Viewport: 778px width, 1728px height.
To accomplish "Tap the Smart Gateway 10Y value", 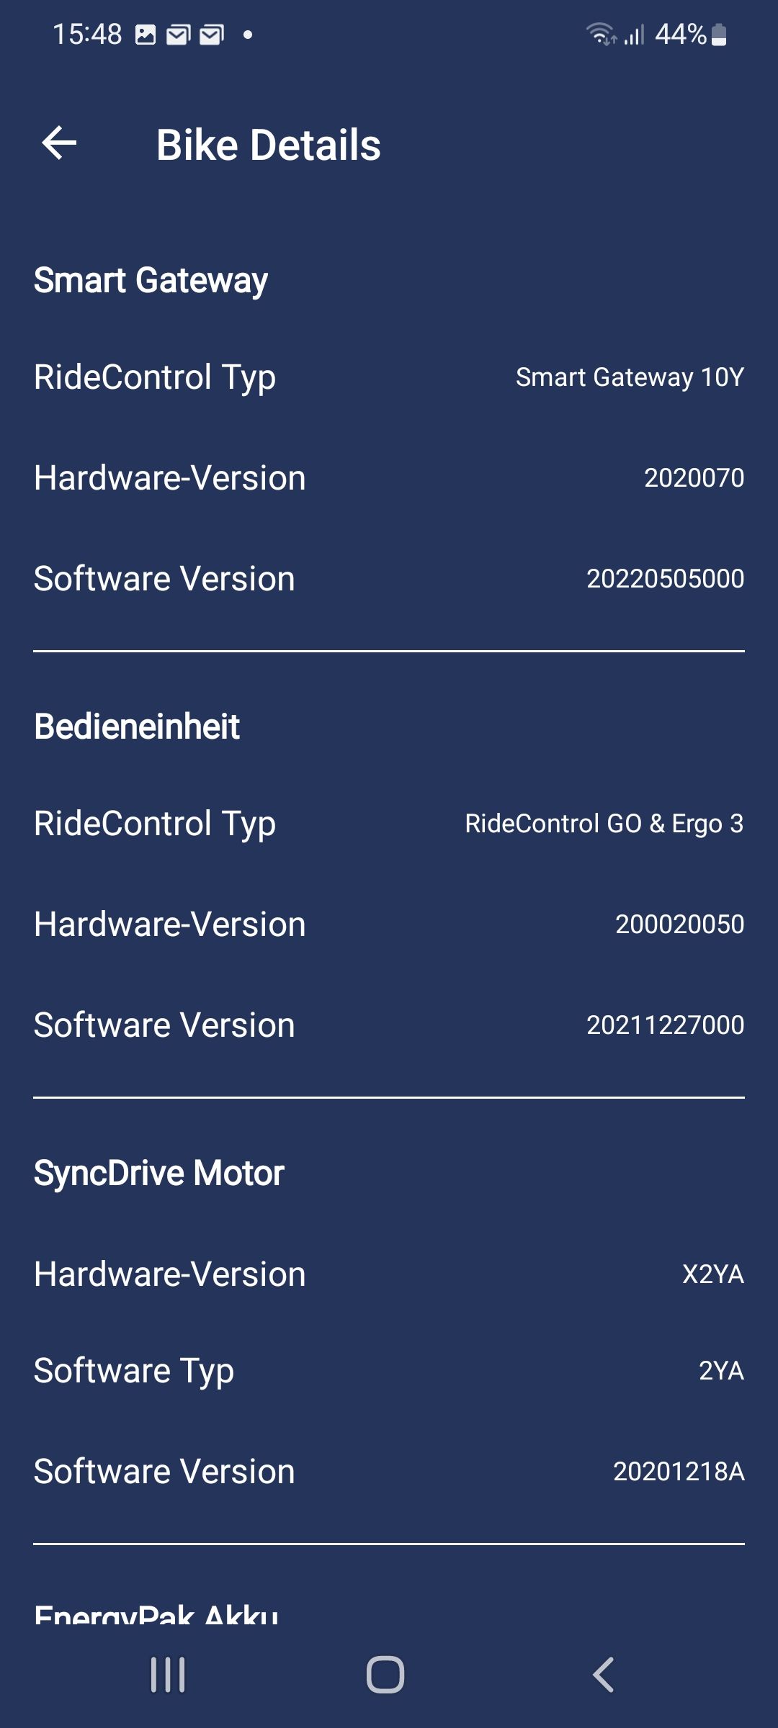I will (630, 377).
